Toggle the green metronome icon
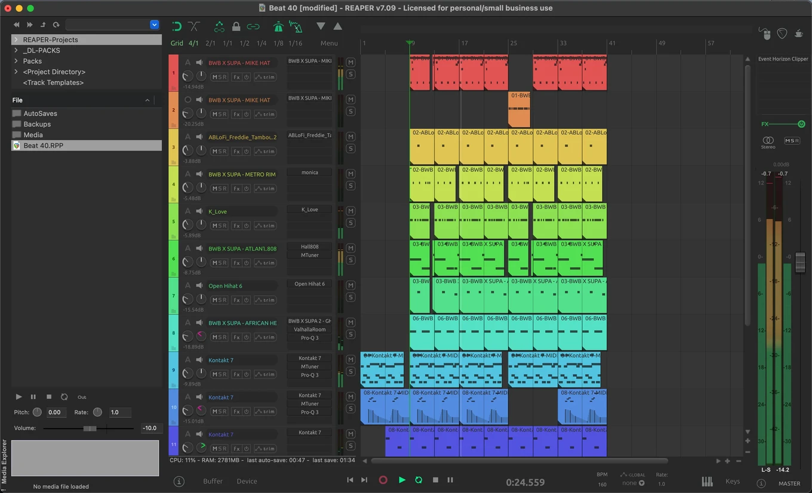Image resolution: width=812 pixels, height=493 pixels. click(x=278, y=26)
